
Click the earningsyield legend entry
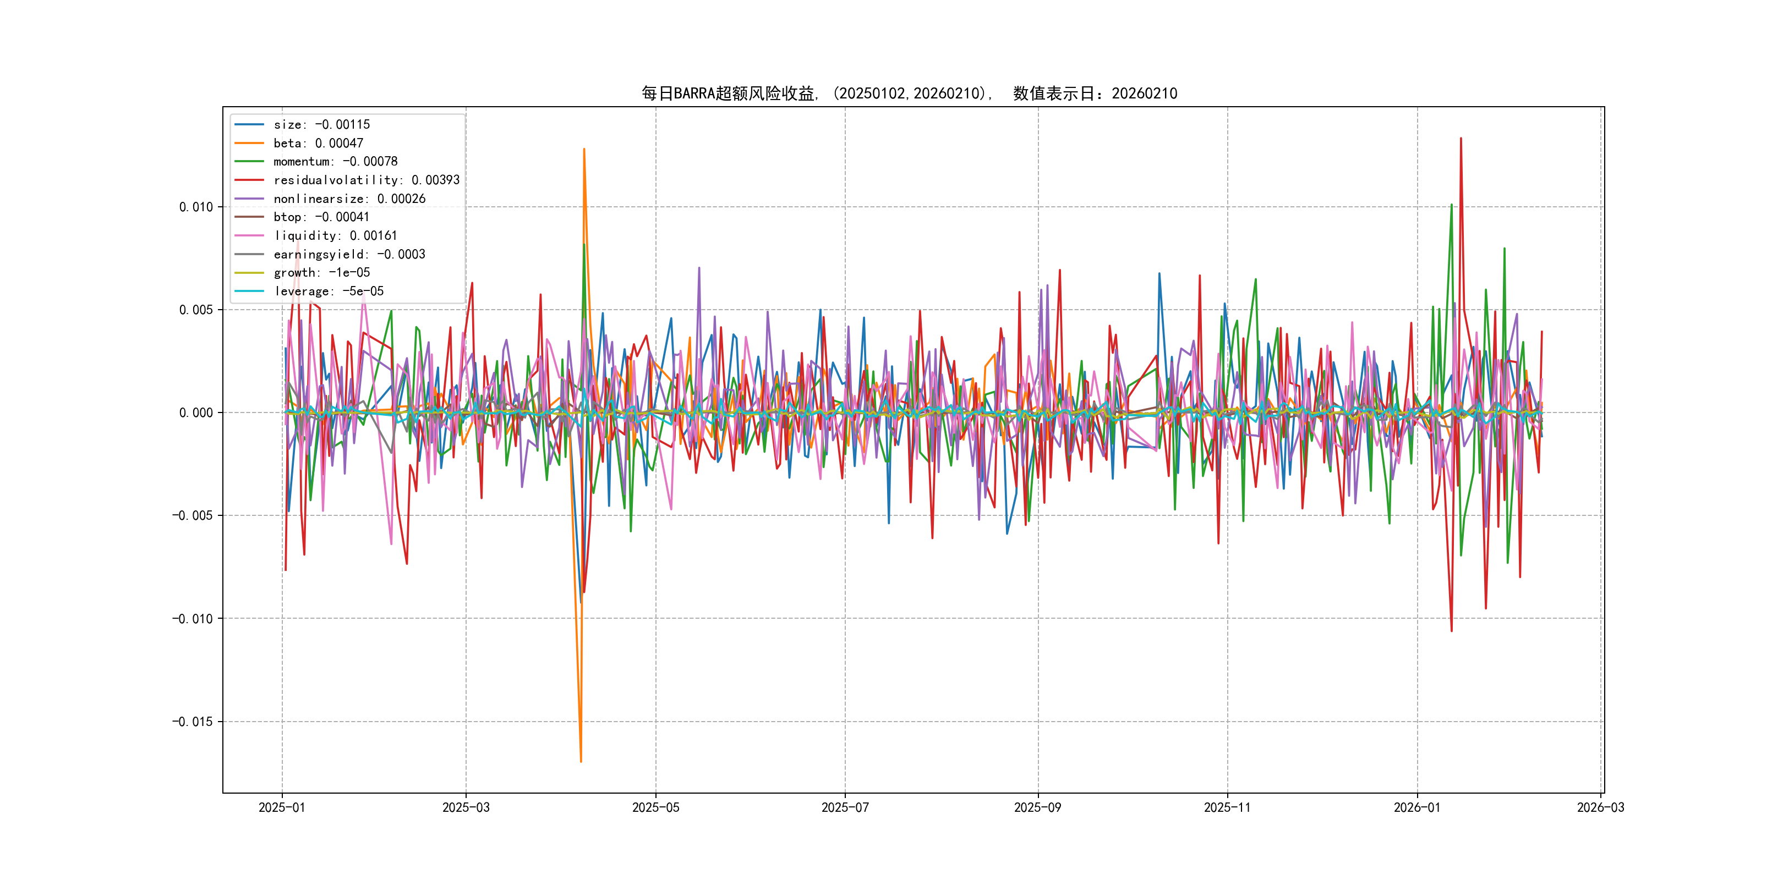coord(349,255)
